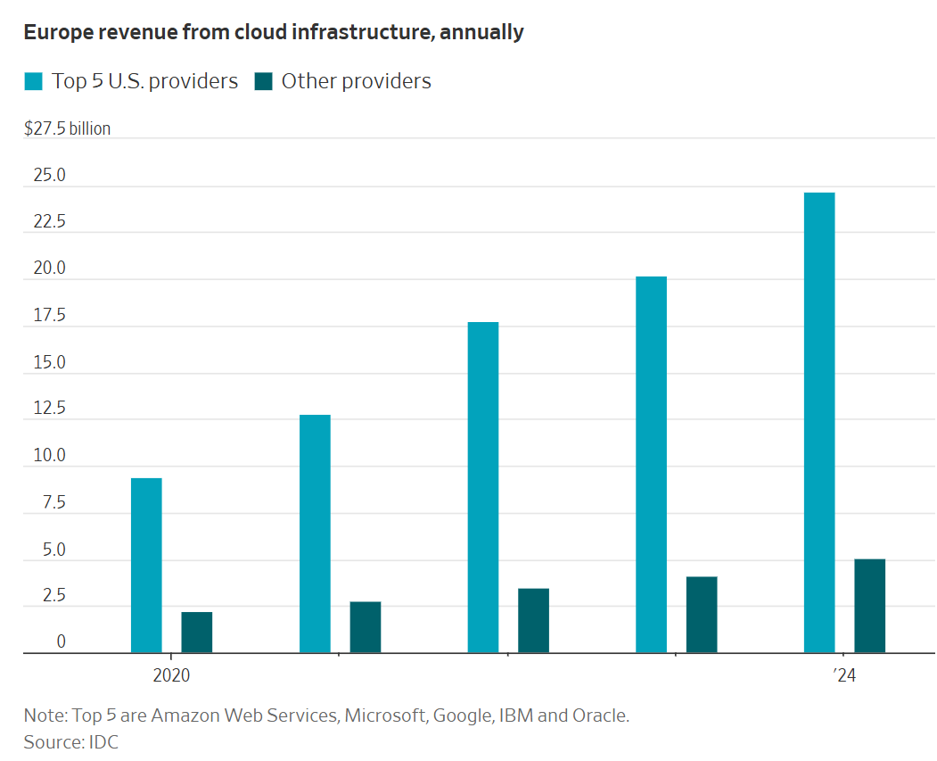Image resolution: width=937 pixels, height=761 pixels.
Task: Click the '2020' x-axis label
Action: click(x=171, y=676)
